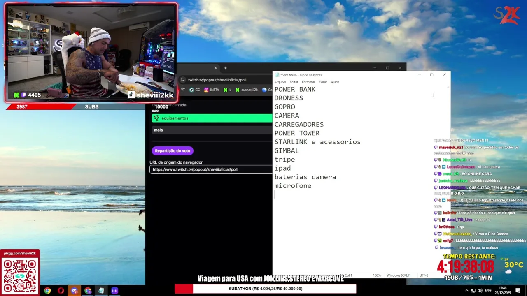This screenshot has width=527, height=296.
Task: Click the 'CAMERA' line in Notepad
Action: tap(287, 116)
